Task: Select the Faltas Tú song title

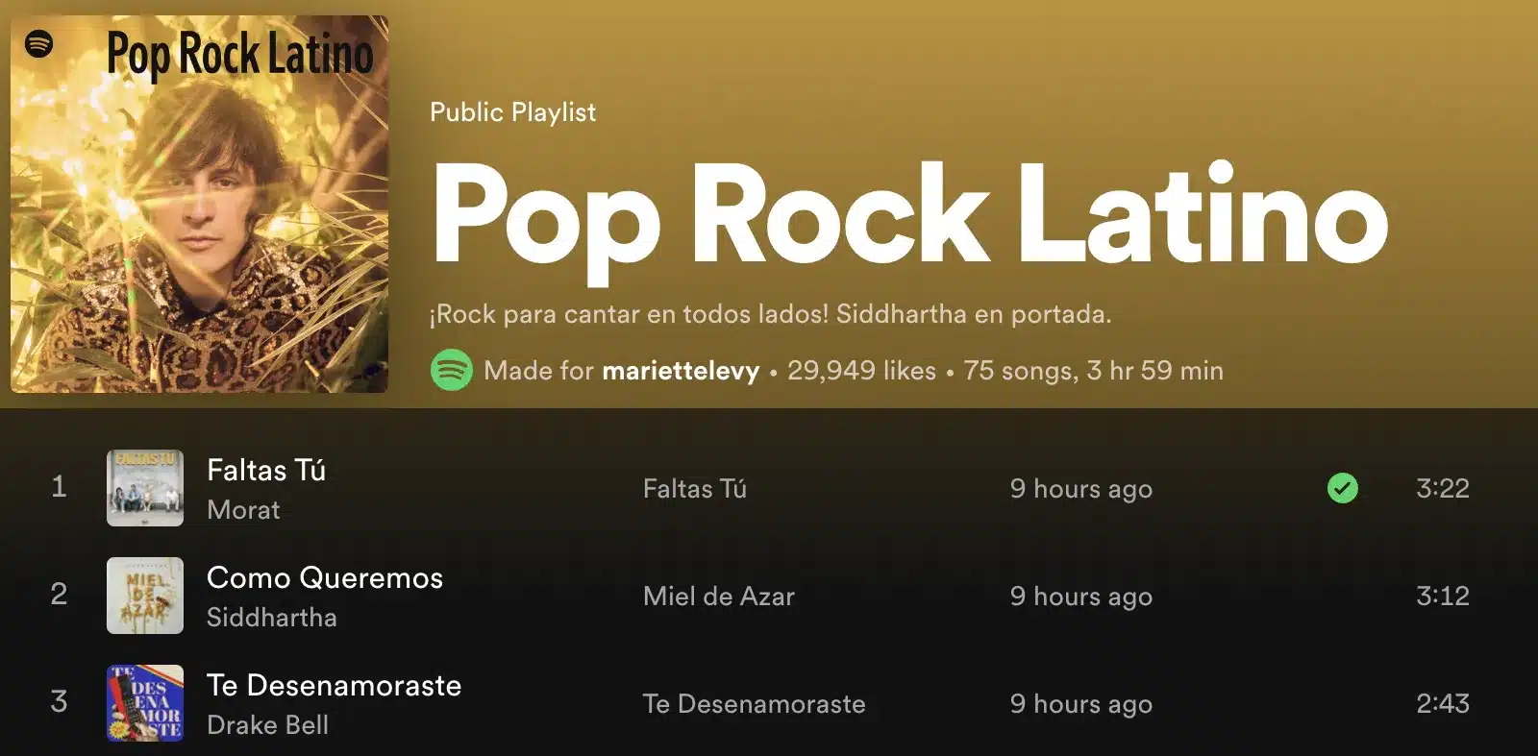Action: click(266, 470)
